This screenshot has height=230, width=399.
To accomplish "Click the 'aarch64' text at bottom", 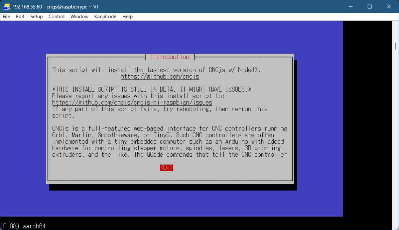I will pos(34,226).
